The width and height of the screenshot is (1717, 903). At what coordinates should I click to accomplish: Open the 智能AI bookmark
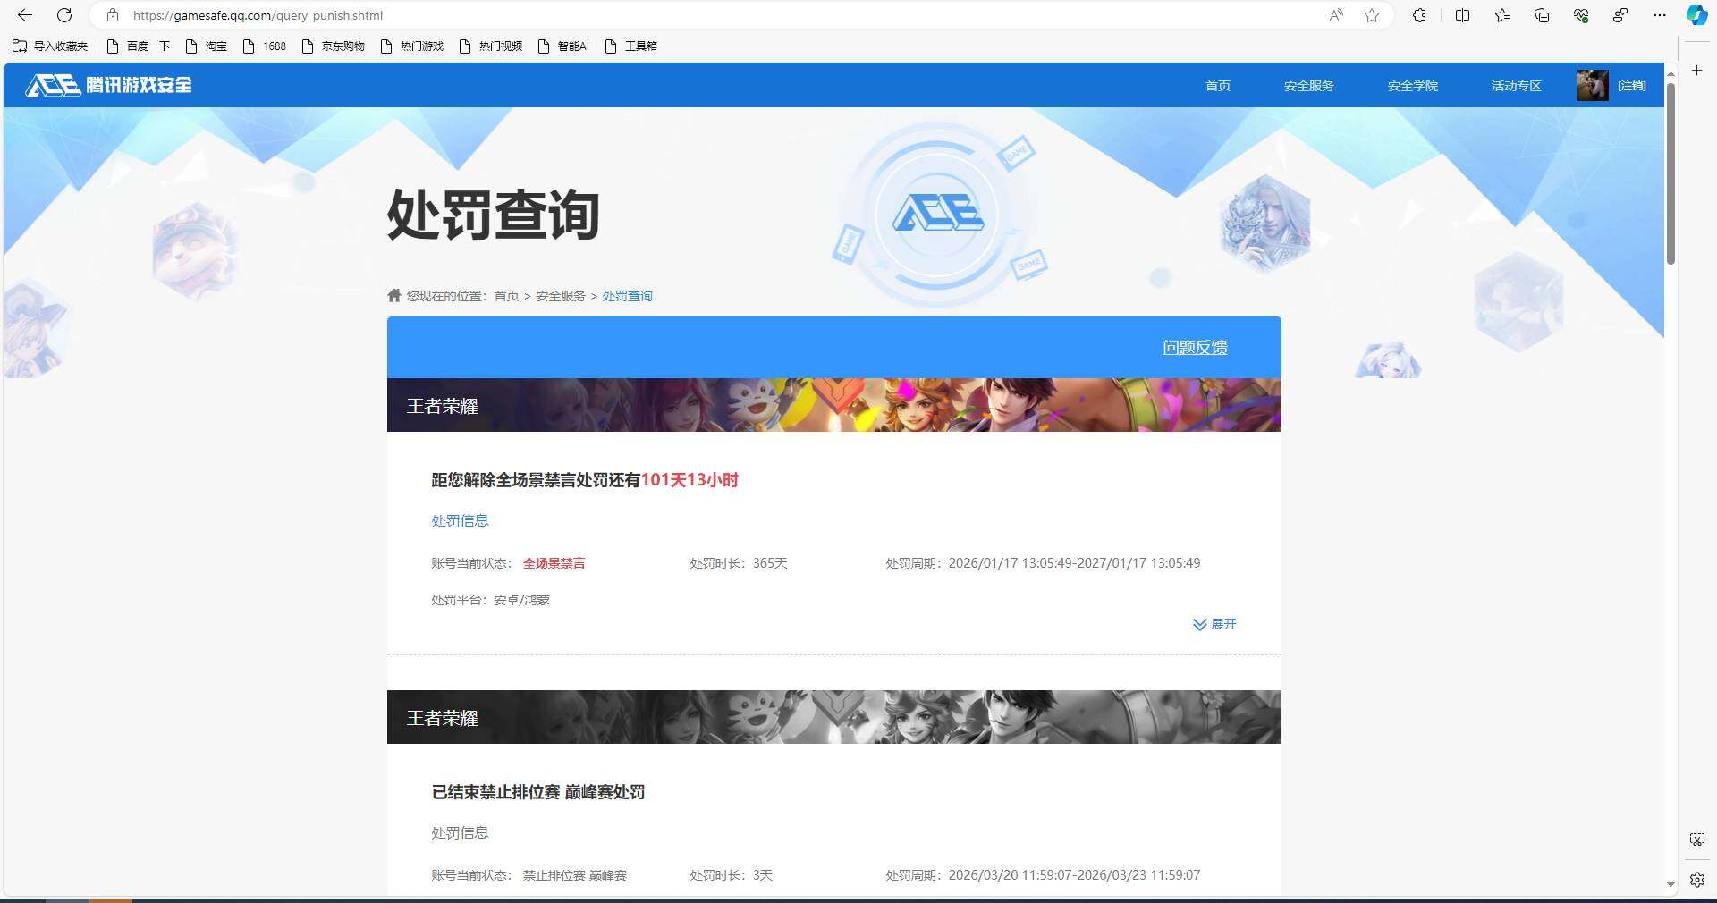pyautogui.click(x=563, y=46)
